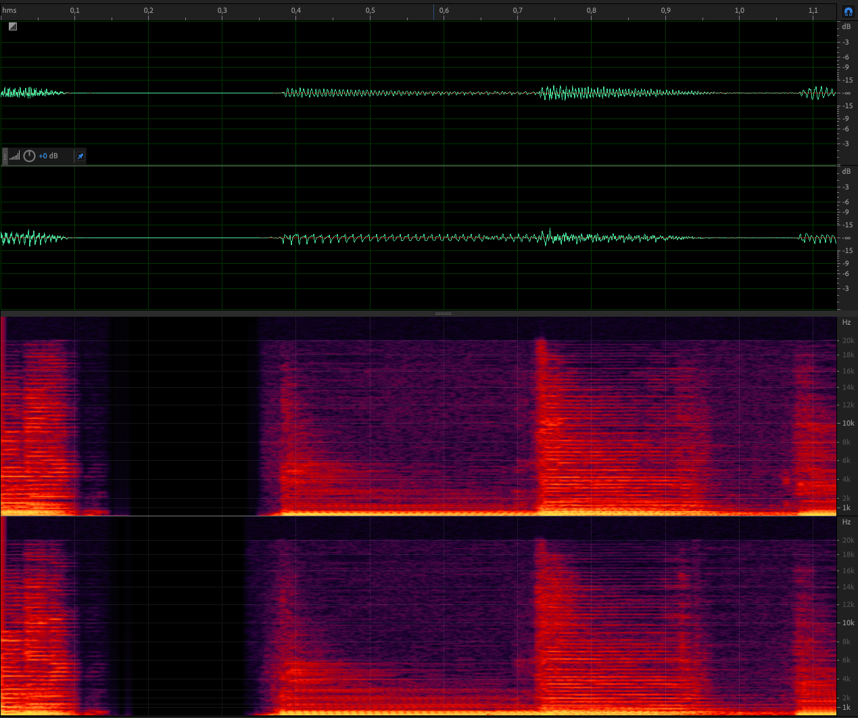
Task: Click the 0,5 mark on time ruler
Action: coord(370,10)
